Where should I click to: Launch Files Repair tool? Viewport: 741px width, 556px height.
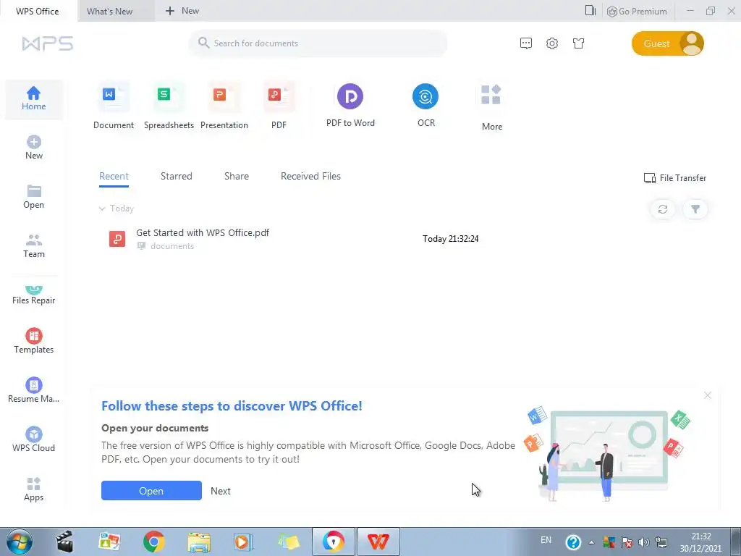coord(33,295)
